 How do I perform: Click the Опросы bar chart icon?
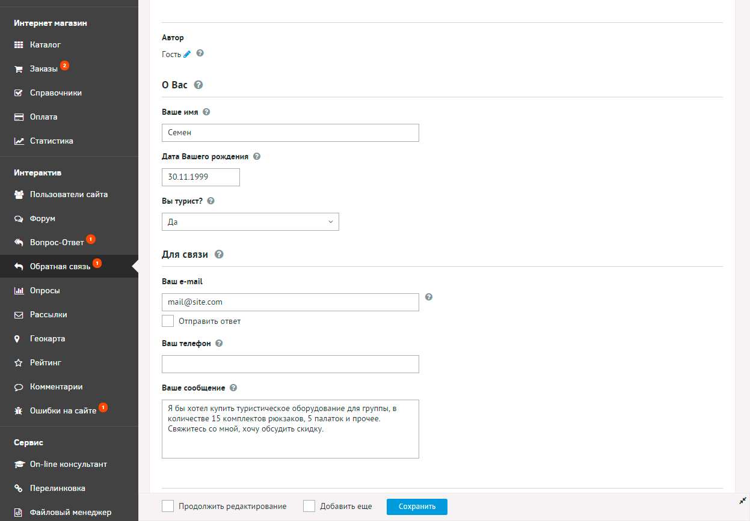point(19,291)
